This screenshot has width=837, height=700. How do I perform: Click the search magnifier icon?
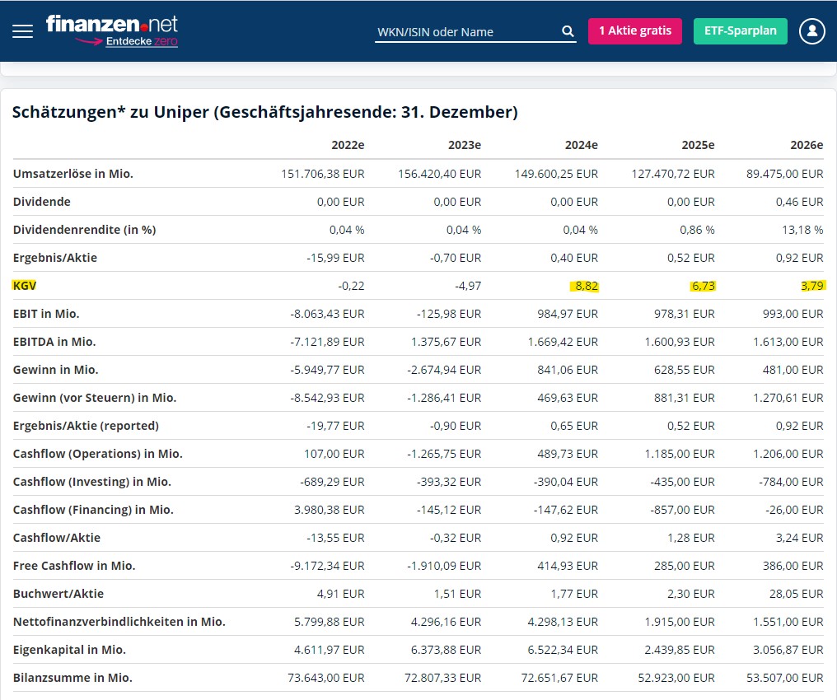click(568, 30)
